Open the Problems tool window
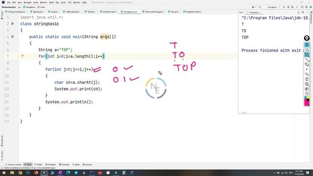This screenshot has width=313, height=176. (x=50, y=165)
